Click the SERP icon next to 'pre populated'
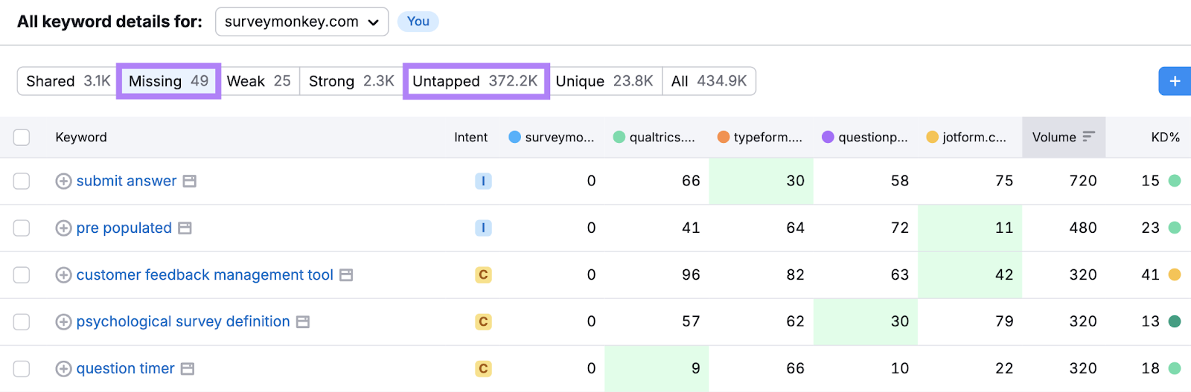Screen dimensions: 1191x392 pos(185,228)
